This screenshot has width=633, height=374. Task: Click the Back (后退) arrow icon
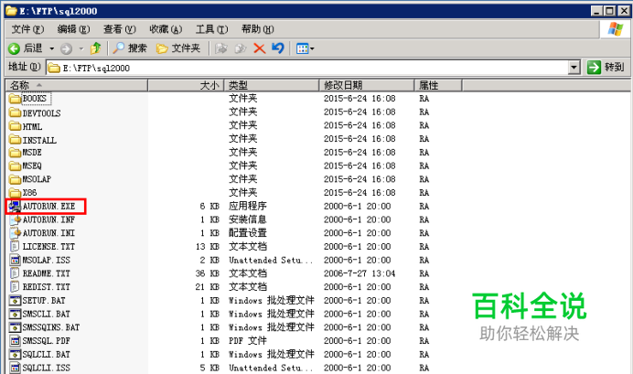[x=14, y=48]
